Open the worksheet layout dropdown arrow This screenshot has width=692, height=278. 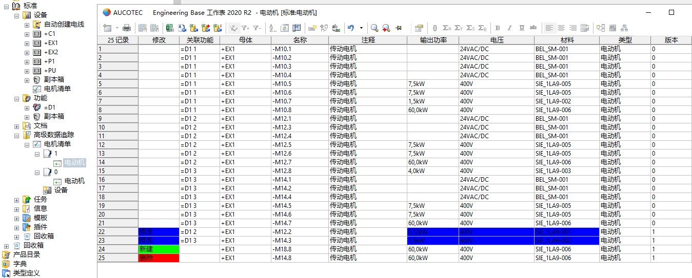[x=117, y=28]
